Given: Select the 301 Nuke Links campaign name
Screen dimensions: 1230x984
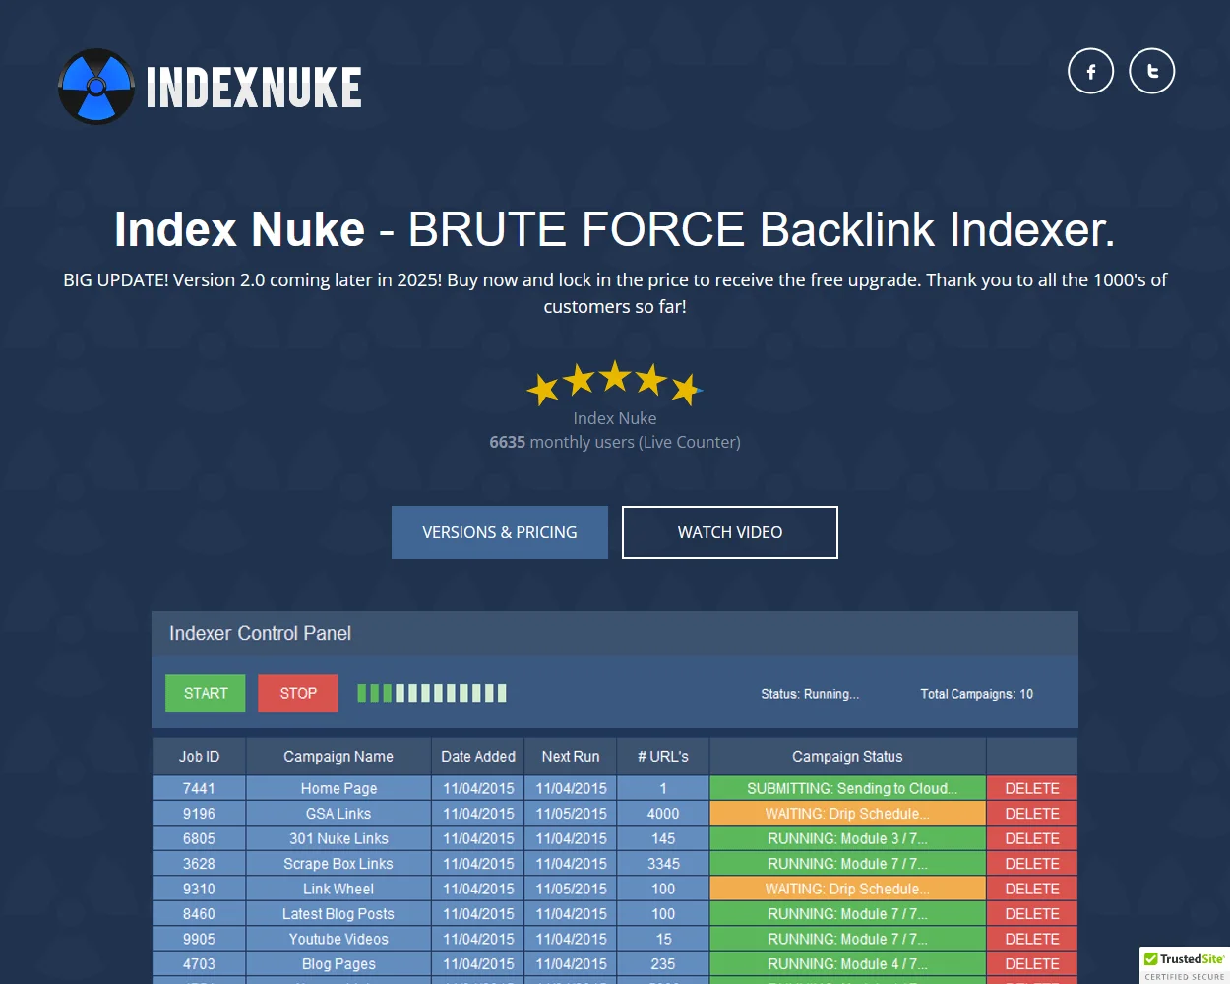Looking at the screenshot, I should [x=338, y=838].
